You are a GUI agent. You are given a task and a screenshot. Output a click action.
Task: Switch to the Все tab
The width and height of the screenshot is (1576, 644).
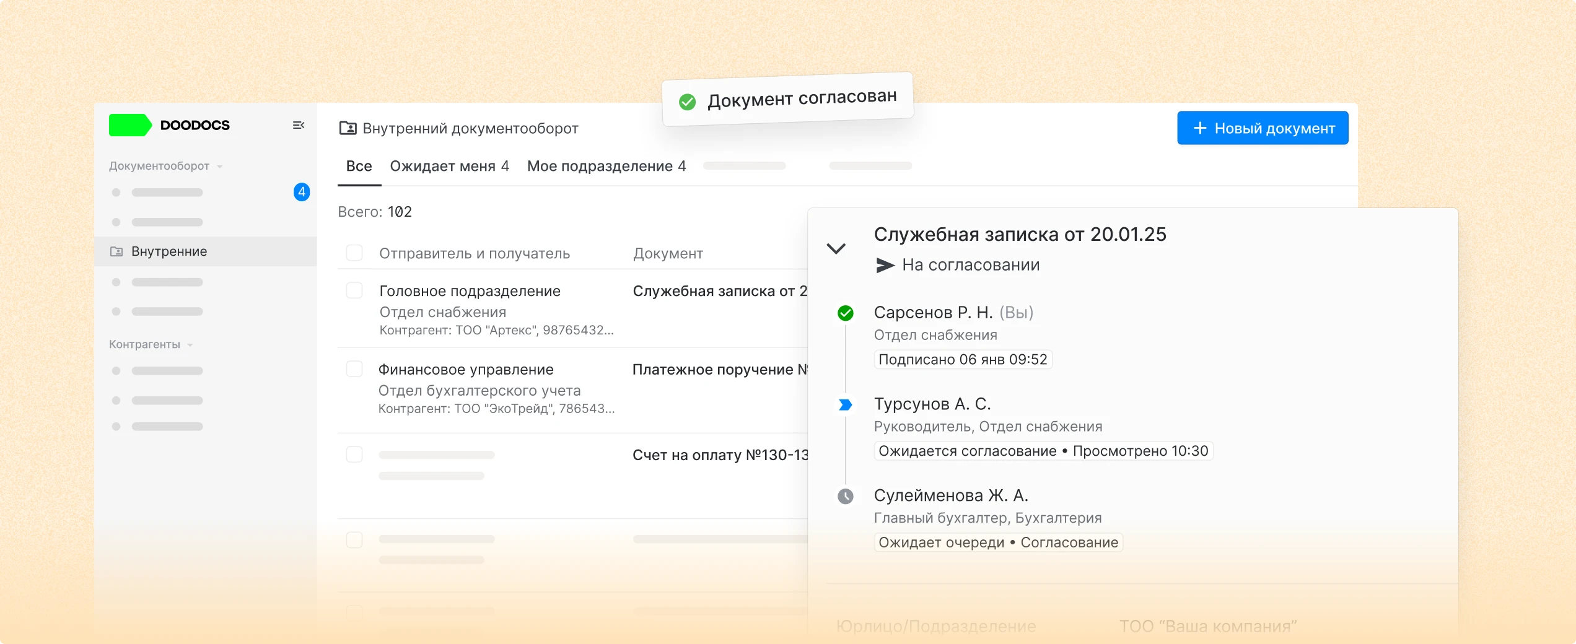click(x=359, y=166)
